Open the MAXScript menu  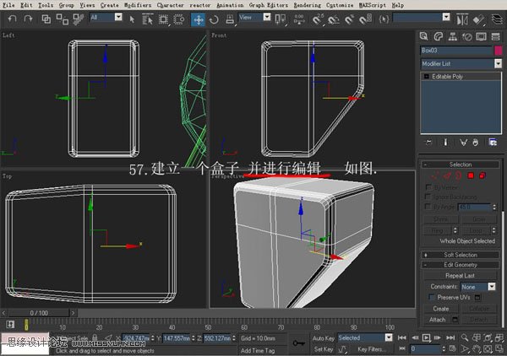[x=373, y=5]
